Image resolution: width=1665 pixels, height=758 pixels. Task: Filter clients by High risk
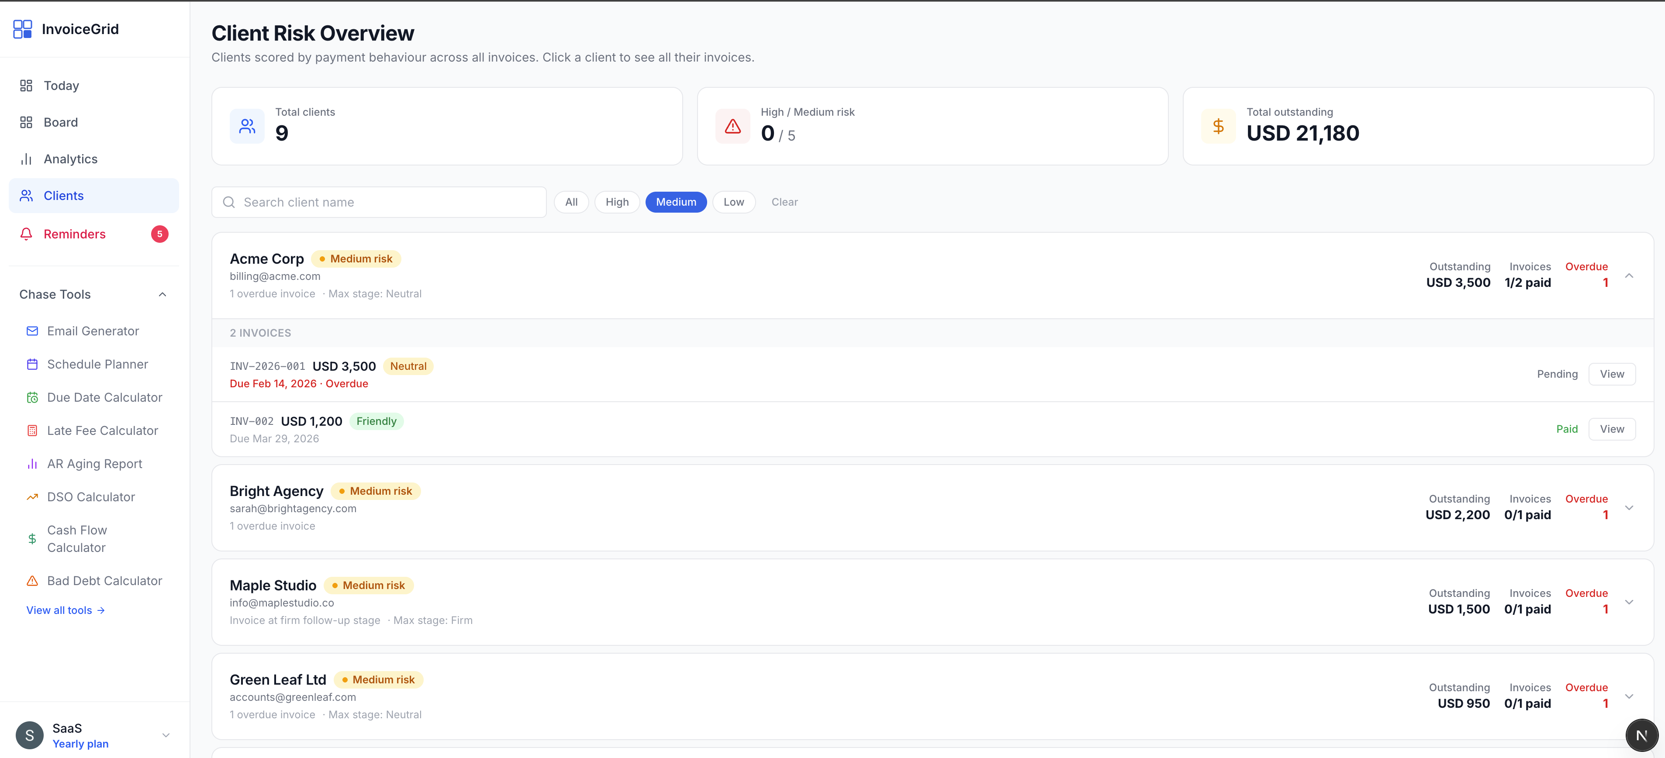click(x=617, y=202)
